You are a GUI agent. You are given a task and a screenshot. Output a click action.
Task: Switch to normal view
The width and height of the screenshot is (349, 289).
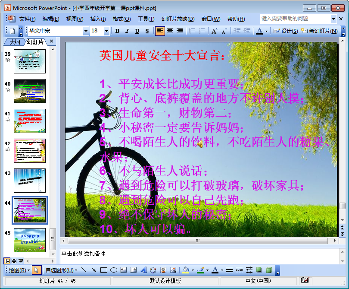(x=7, y=261)
